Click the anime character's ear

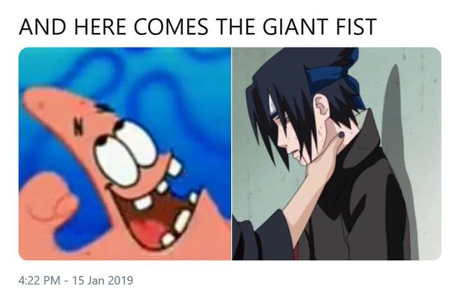(x=321, y=106)
